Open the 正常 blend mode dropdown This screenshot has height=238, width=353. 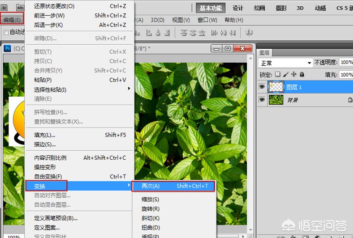click(285, 63)
